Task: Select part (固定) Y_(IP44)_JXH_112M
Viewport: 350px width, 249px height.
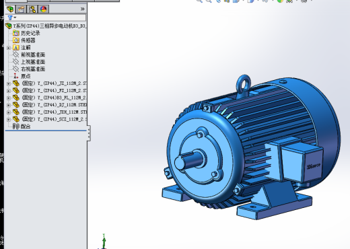Action: 50,112
